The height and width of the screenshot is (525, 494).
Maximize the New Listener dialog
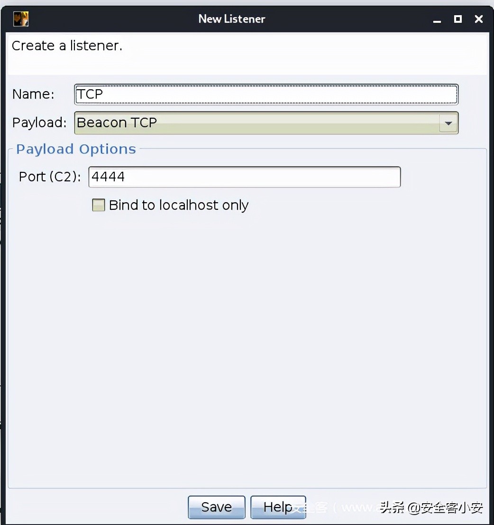[x=457, y=19]
